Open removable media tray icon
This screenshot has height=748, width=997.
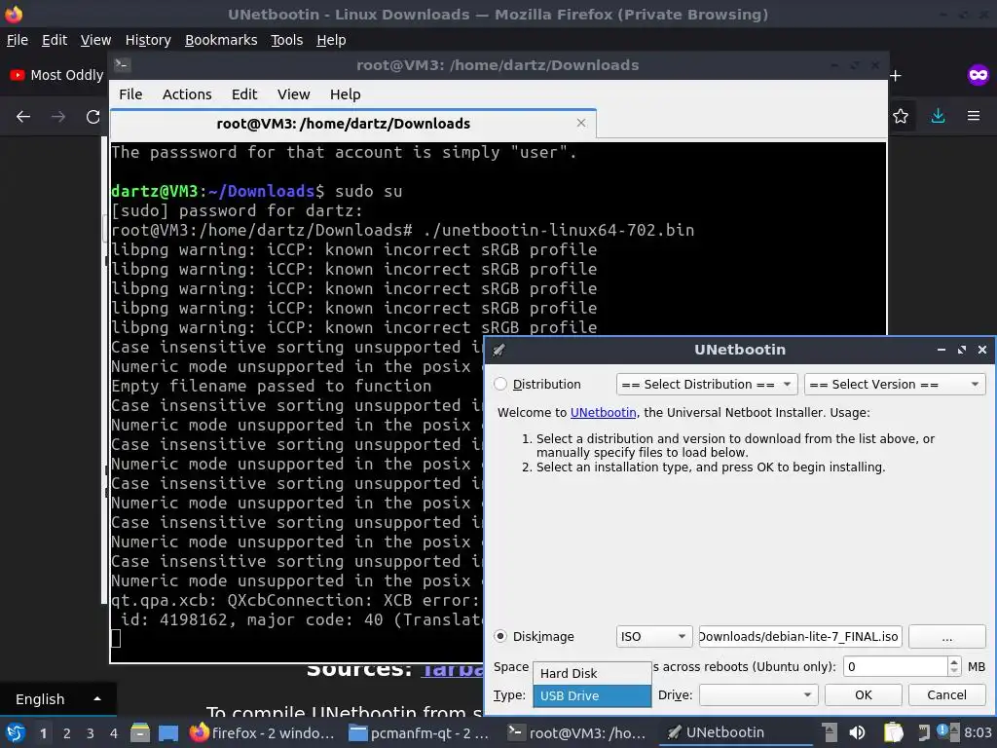click(x=829, y=733)
